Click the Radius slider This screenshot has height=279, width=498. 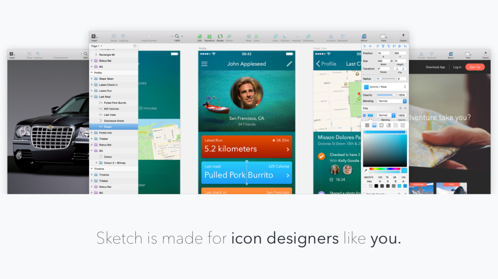coord(386,78)
